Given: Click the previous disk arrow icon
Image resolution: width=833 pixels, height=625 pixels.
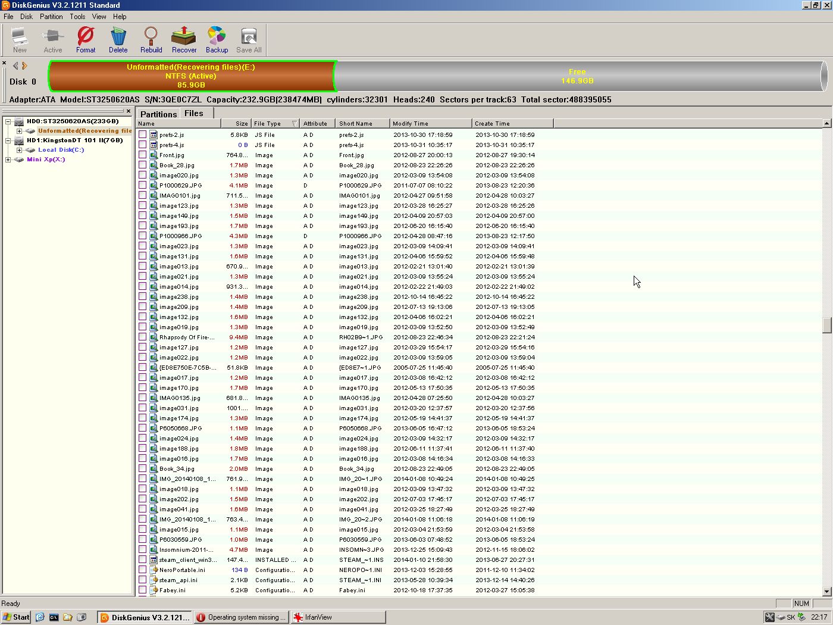Looking at the screenshot, I should click(x=15, y=66).
